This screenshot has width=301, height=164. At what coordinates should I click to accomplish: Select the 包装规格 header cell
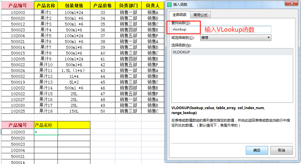point(74,6)
